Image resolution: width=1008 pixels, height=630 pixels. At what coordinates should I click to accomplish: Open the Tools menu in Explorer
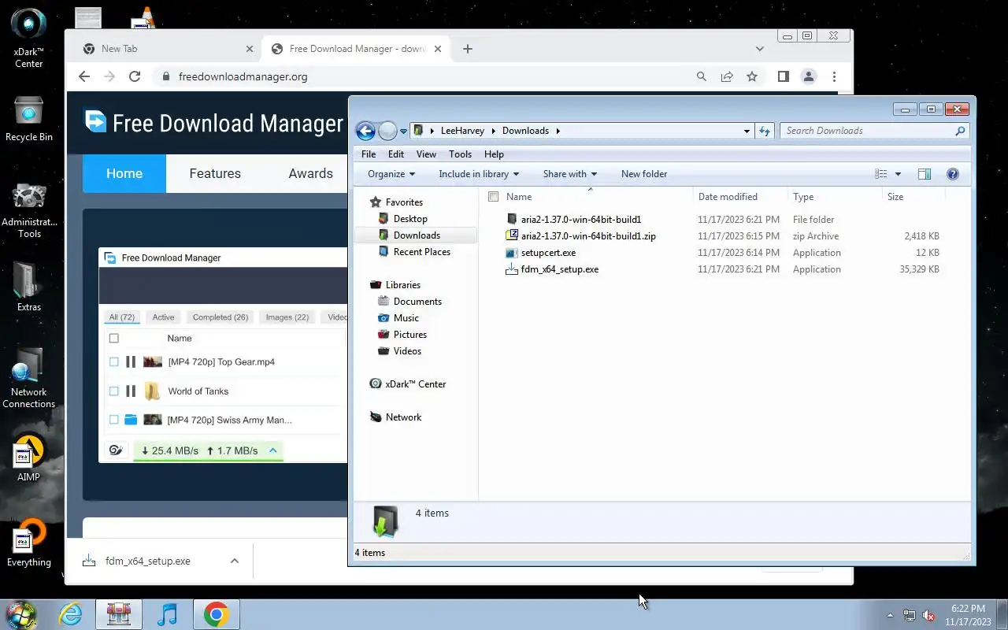460,154
